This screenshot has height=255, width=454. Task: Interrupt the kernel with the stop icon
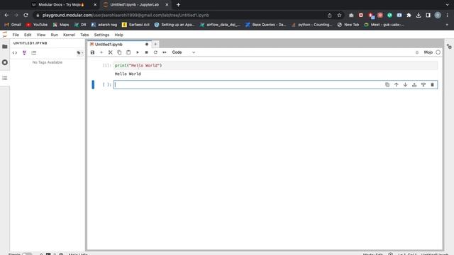[147, 52]
